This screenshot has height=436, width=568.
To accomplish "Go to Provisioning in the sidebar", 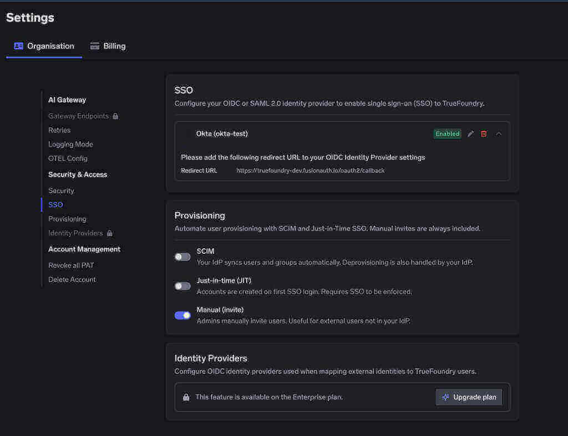I will point(67,219).
